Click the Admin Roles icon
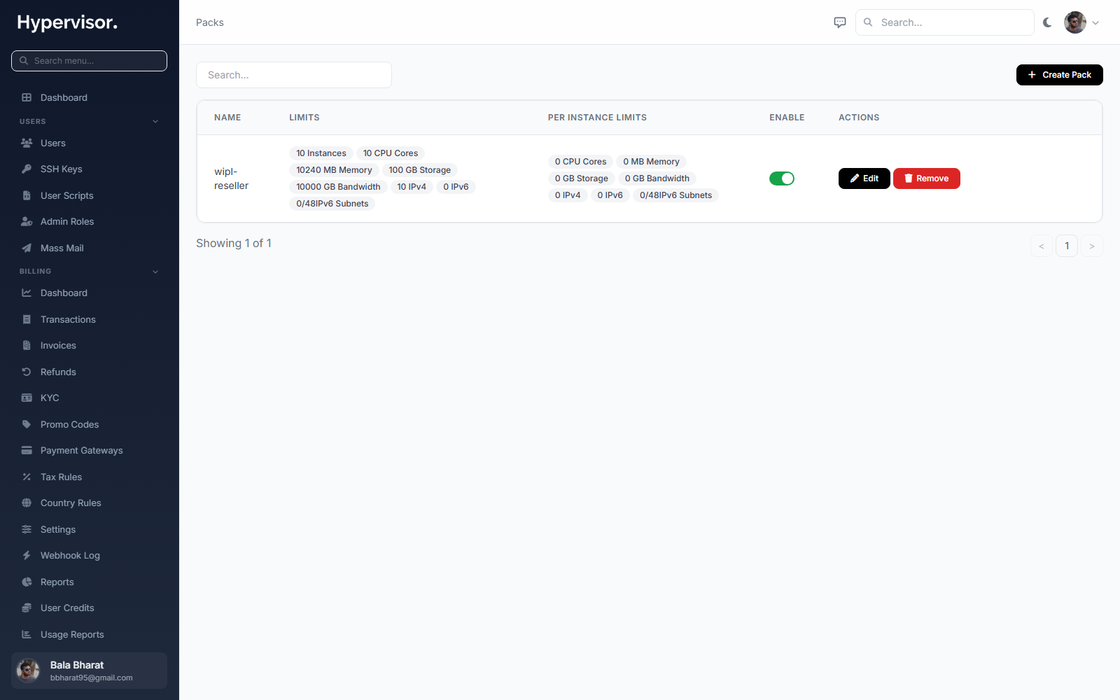The width and height of the screenshot is (1120, 700). 27,221
